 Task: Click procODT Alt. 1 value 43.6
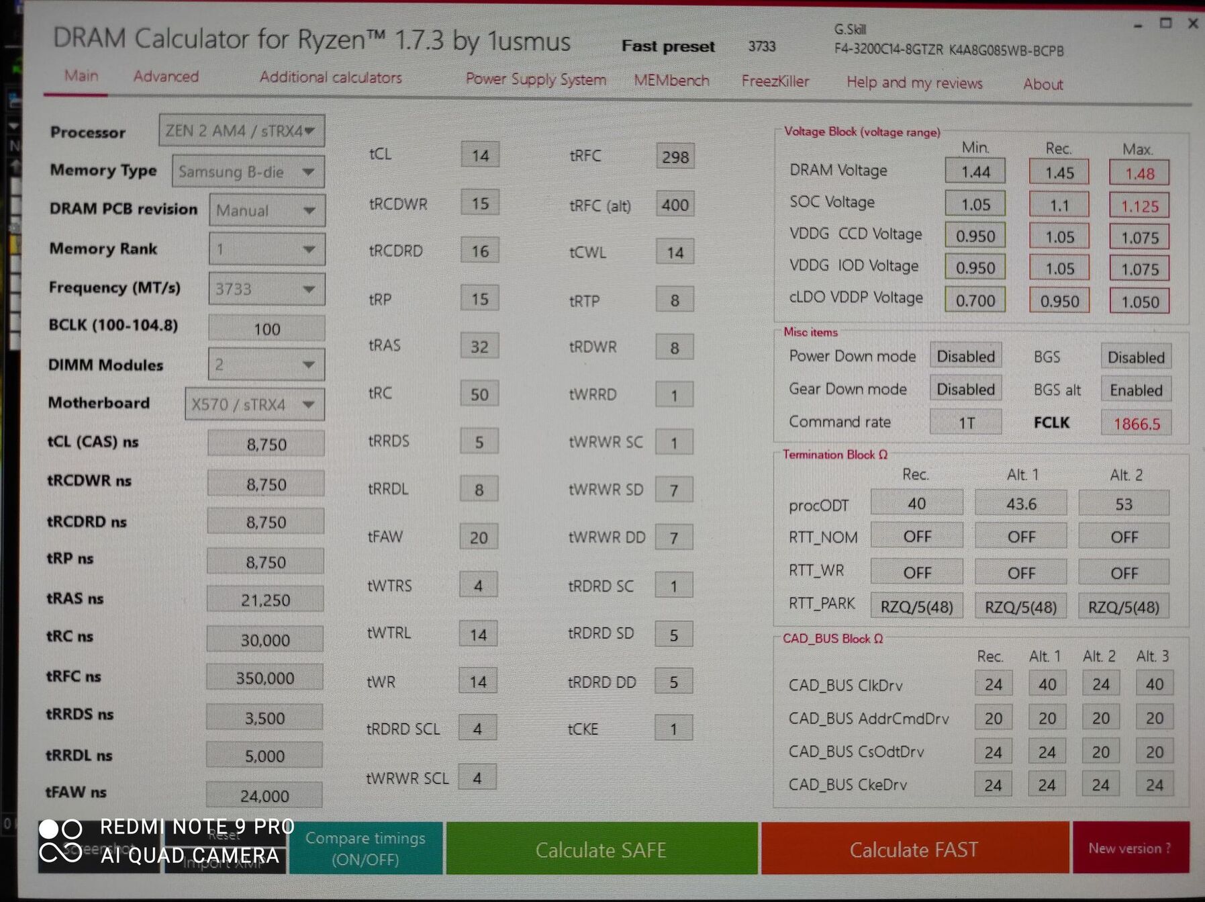tap(1021, 503)
